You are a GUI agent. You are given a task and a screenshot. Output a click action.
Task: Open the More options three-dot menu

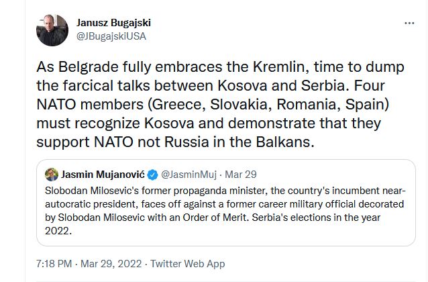coord(409,23)
